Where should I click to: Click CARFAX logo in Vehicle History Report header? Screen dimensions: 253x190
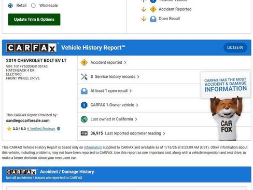coord(32,48)
